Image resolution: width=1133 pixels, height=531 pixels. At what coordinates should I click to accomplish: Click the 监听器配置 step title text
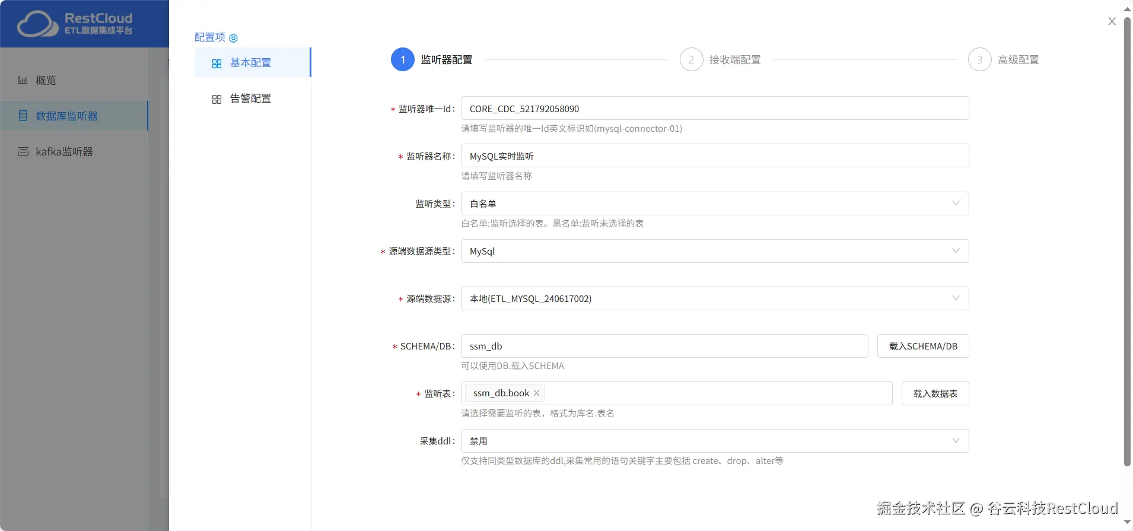447,59
